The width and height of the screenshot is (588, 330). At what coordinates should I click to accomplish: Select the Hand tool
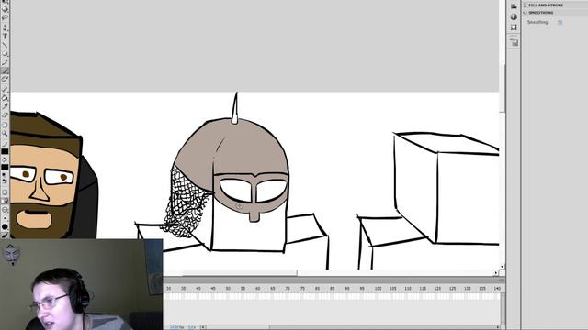coord(5,125)
